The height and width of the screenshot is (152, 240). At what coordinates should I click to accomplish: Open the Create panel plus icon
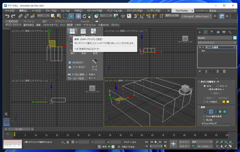click(199, 32)
